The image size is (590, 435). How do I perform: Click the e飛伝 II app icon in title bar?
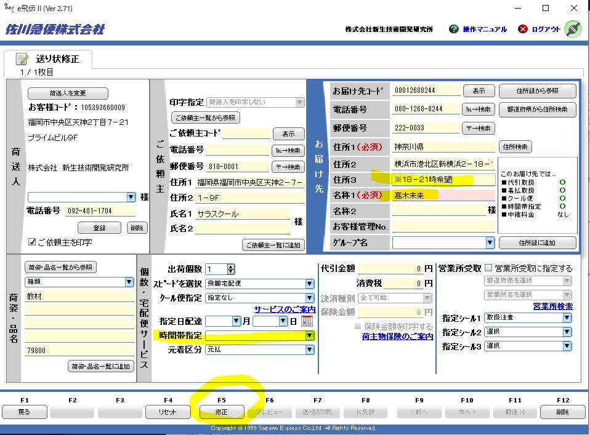pyautogui.click(x=8, y=8)
